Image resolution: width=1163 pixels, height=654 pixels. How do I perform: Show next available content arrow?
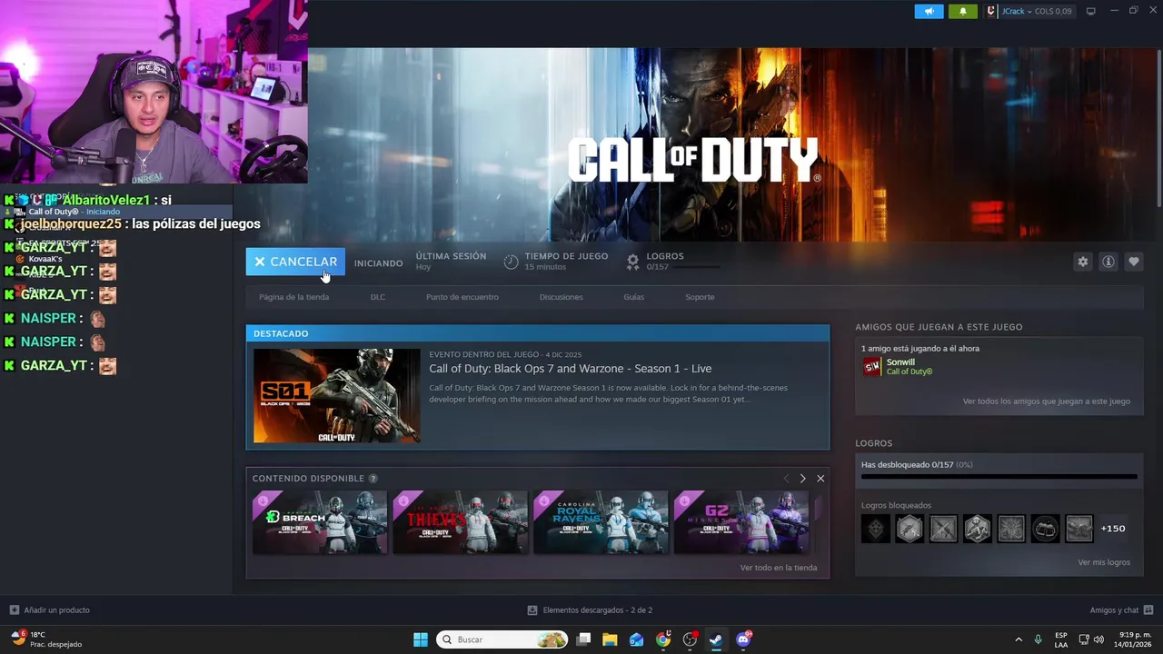coord(802,479)
